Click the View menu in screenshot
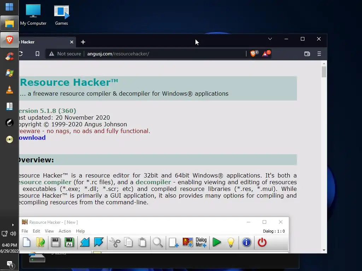 pyautogui.click(x=49, y=231)
